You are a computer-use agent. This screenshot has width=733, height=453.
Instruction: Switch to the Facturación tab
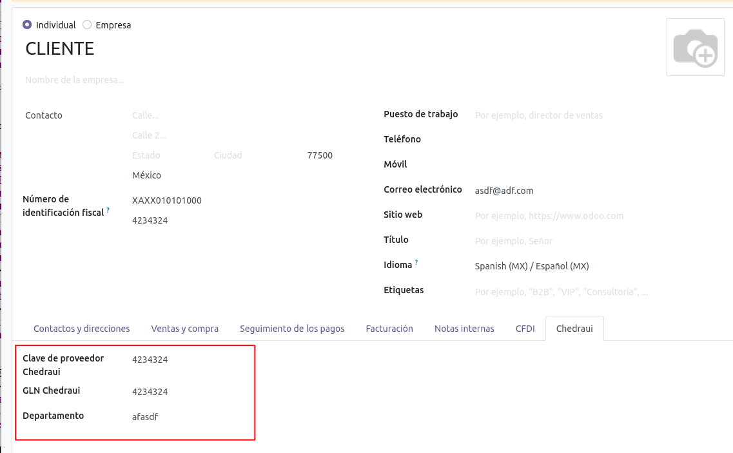389,329
